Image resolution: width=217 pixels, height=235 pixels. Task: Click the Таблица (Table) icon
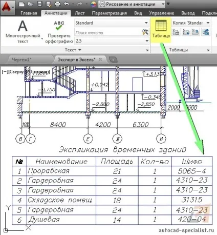click(x=161, y=26)
